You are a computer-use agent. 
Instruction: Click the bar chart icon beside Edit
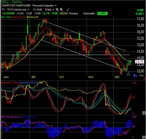[35, 10]
